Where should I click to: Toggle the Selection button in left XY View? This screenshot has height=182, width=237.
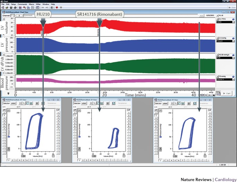tap(6, 103)
